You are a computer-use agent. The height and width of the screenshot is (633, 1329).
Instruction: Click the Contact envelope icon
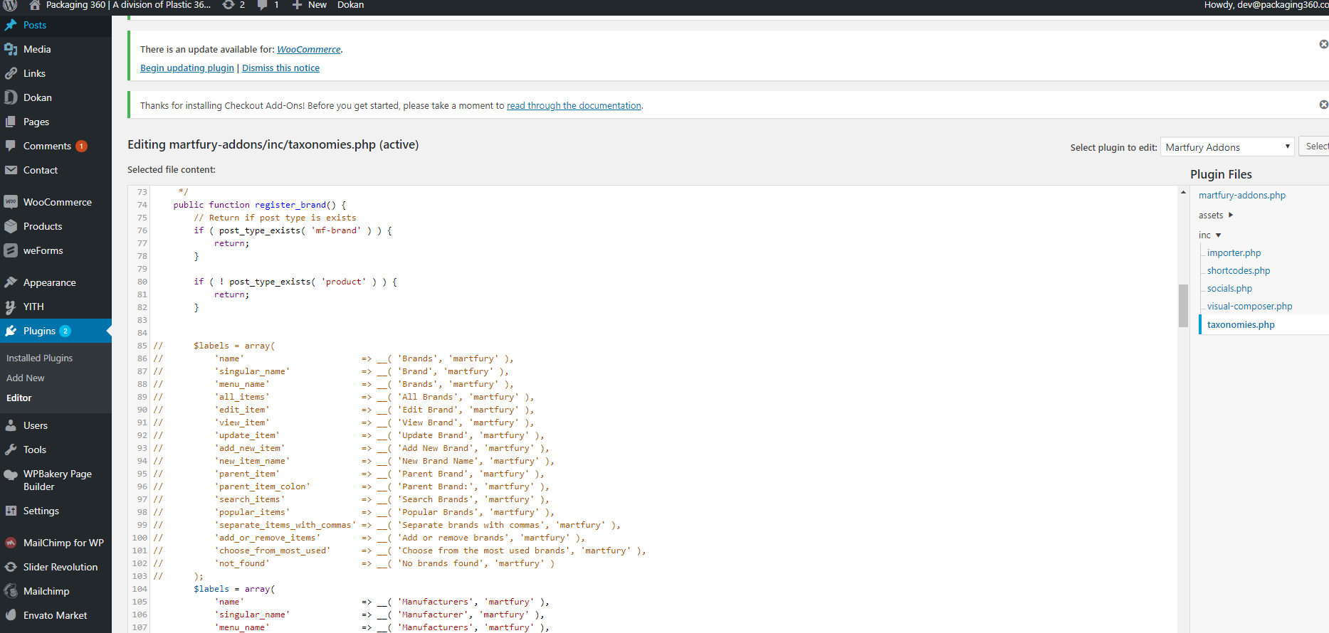point(11,170)
